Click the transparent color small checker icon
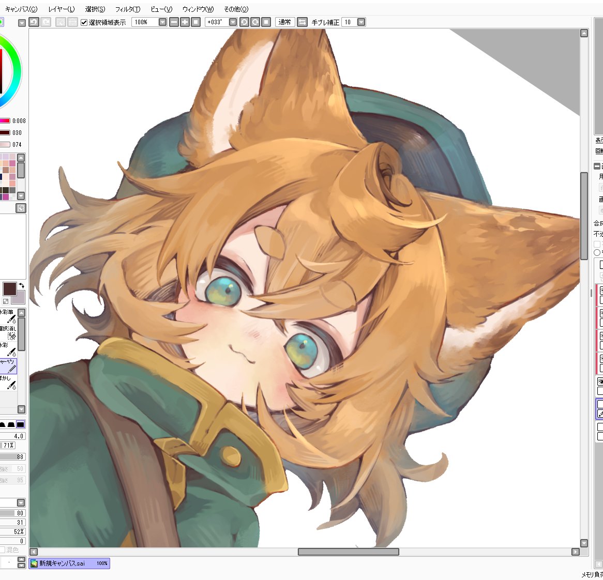 [6, 301]
